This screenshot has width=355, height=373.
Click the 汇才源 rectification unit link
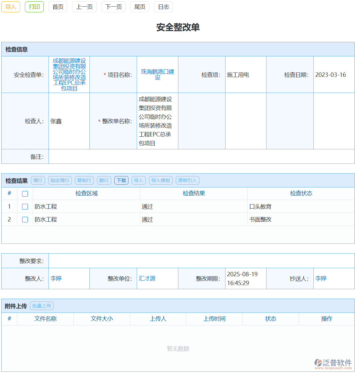click(x=147, y=278)
